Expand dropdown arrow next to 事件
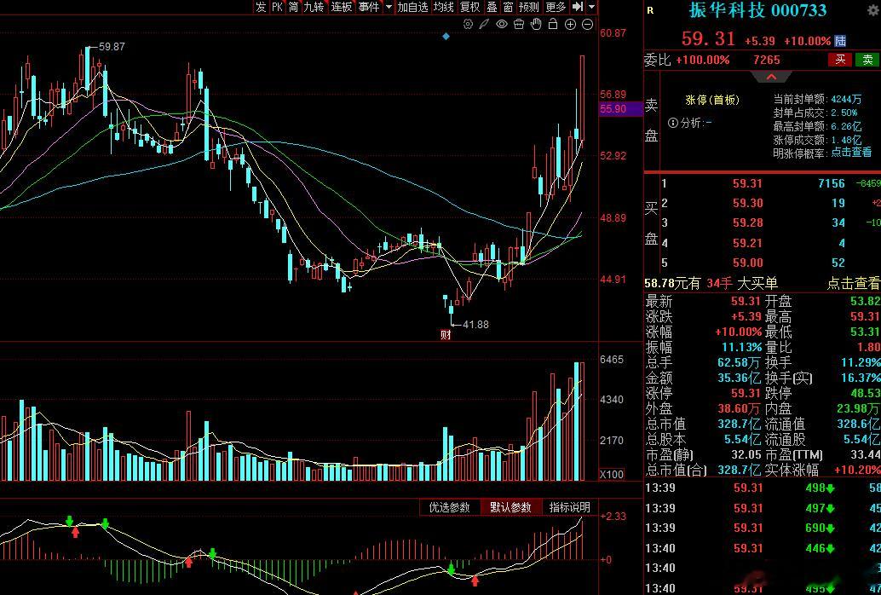The width and height of the screenshot is (881, 595). pyautogui.click(x=389, y=7)
